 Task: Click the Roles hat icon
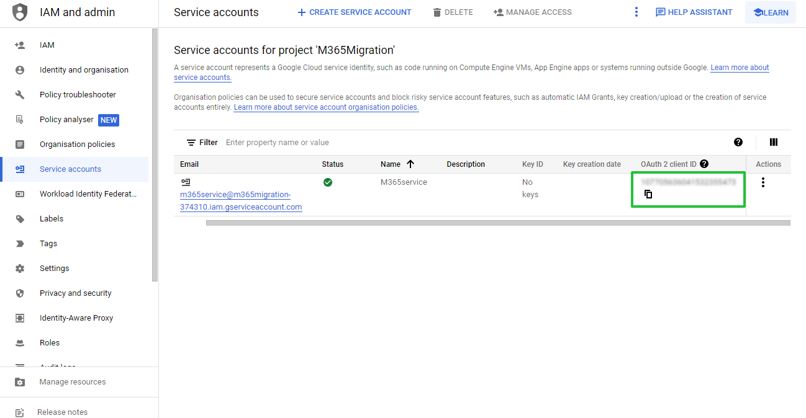pyautogui.click(x=20, y=343)
